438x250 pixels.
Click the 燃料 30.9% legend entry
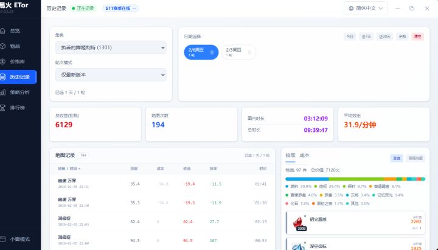[298, 186]
